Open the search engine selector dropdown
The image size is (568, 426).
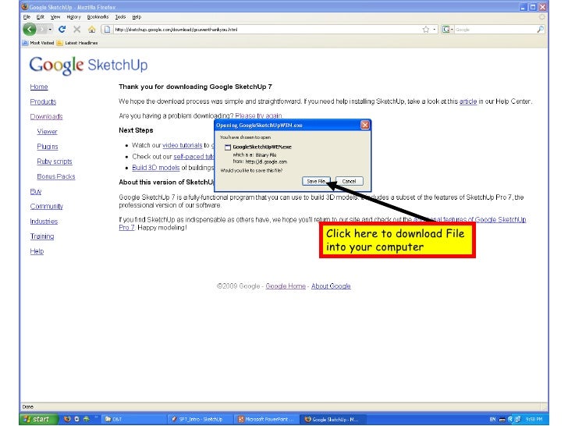click(x=448, y=30)
